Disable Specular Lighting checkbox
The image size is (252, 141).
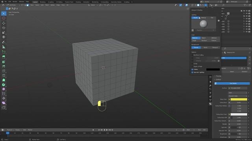coord(193,72)
